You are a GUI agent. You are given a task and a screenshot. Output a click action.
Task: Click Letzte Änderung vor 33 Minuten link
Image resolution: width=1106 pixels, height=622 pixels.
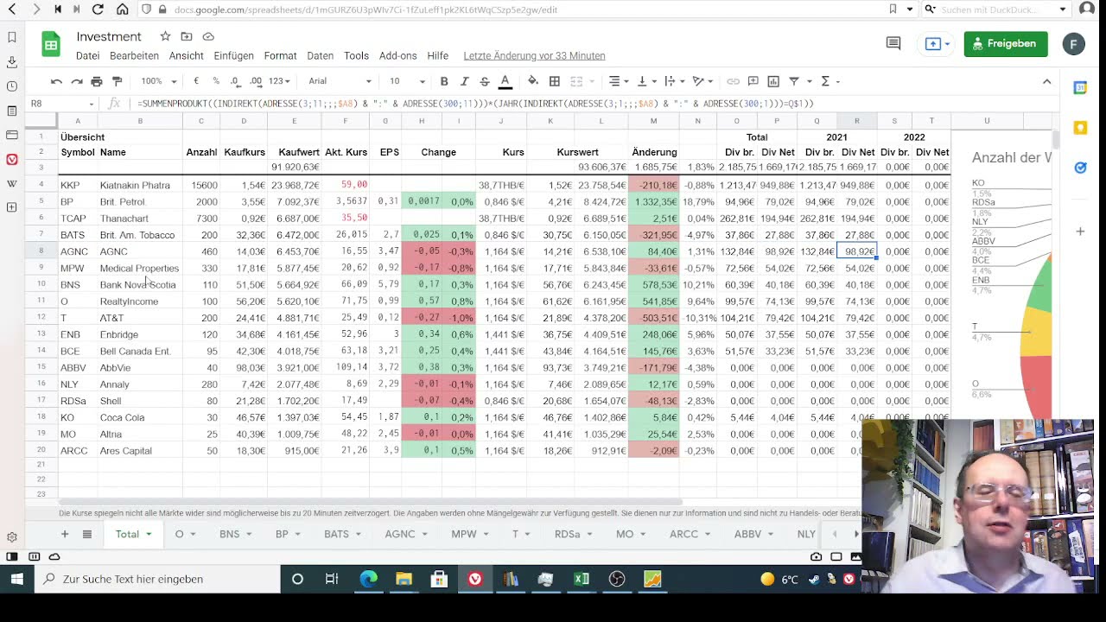[x=534, y=55]
